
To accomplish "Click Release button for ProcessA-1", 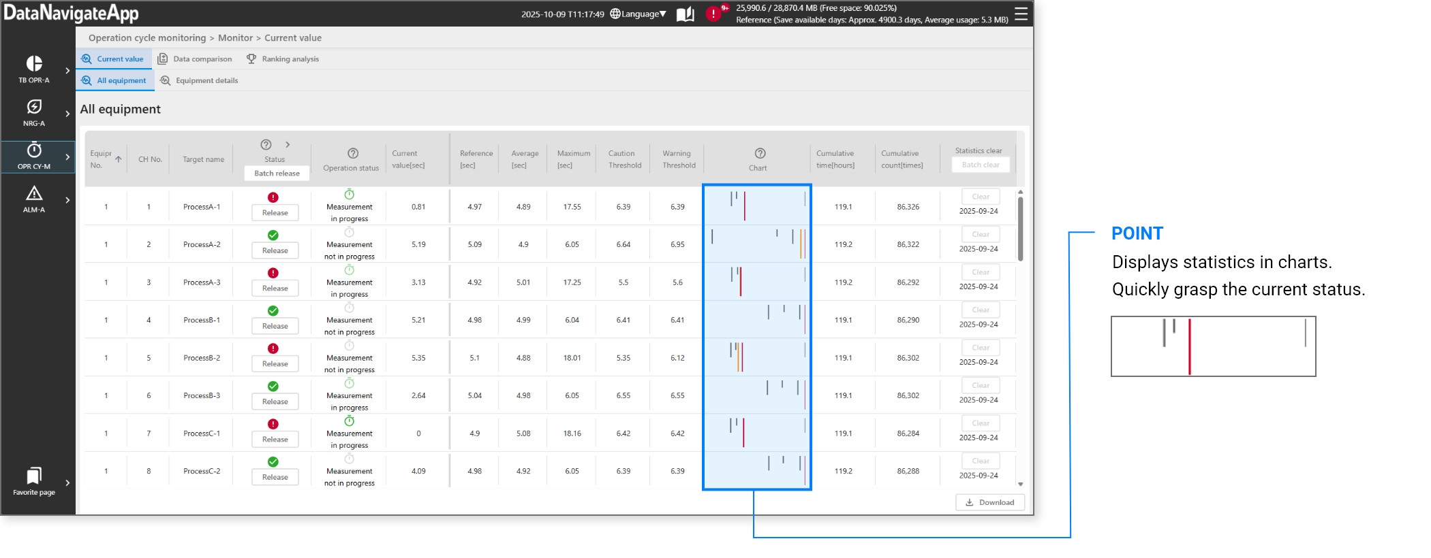I will [x=275, y=213].
